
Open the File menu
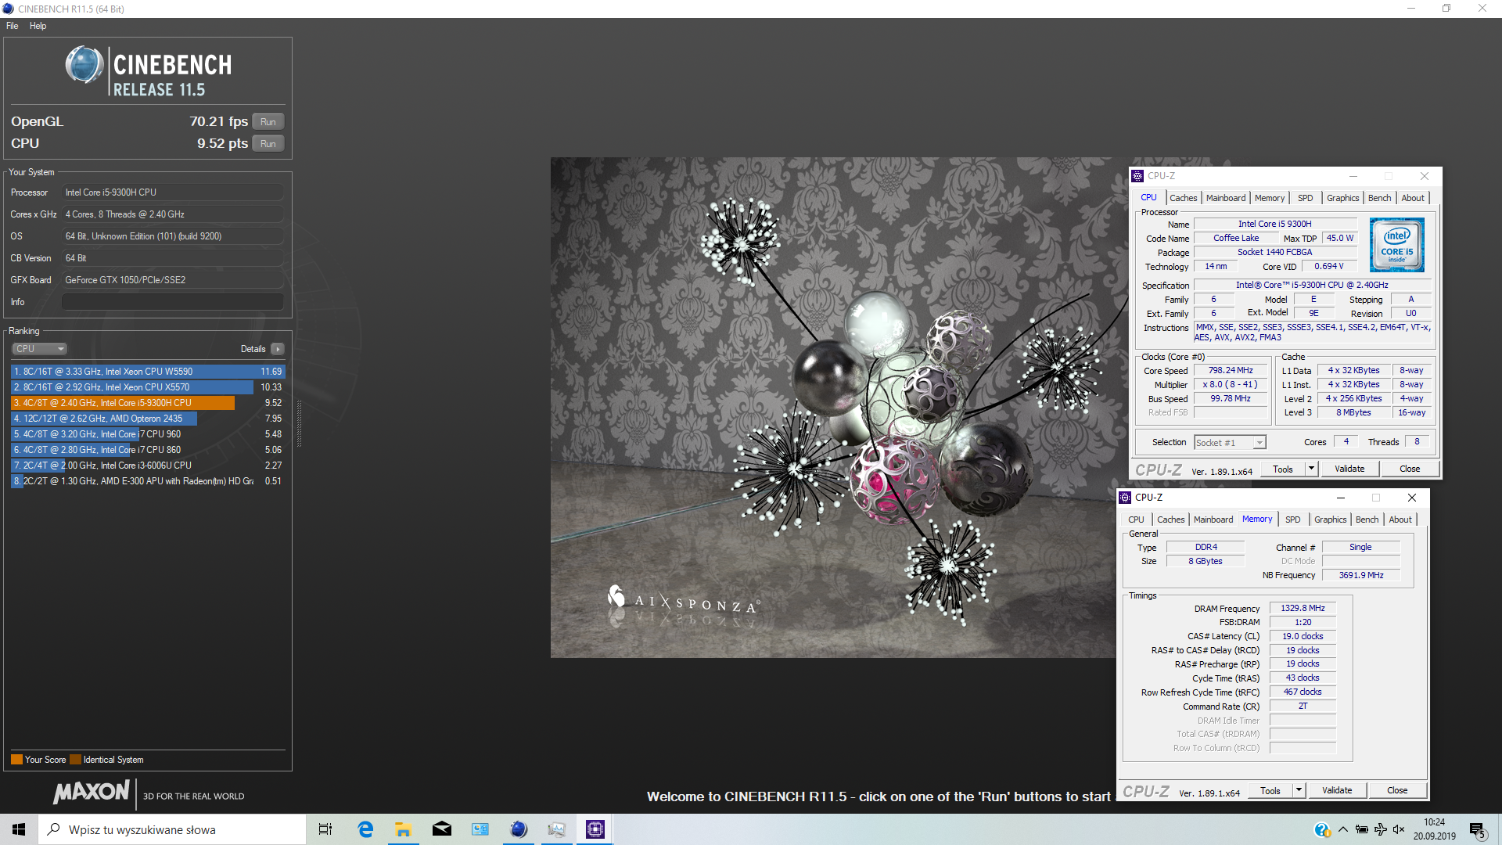point(13,26)
